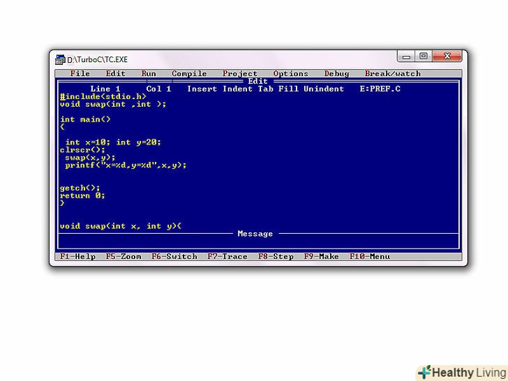Open the Run menu
508x381 pixels.
pos(149,73)
